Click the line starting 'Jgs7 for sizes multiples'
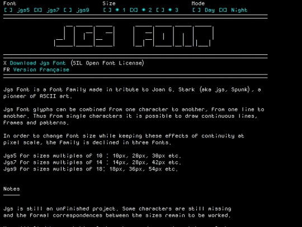The height and width of the screenshot is (227, 302). pos(92,163)
